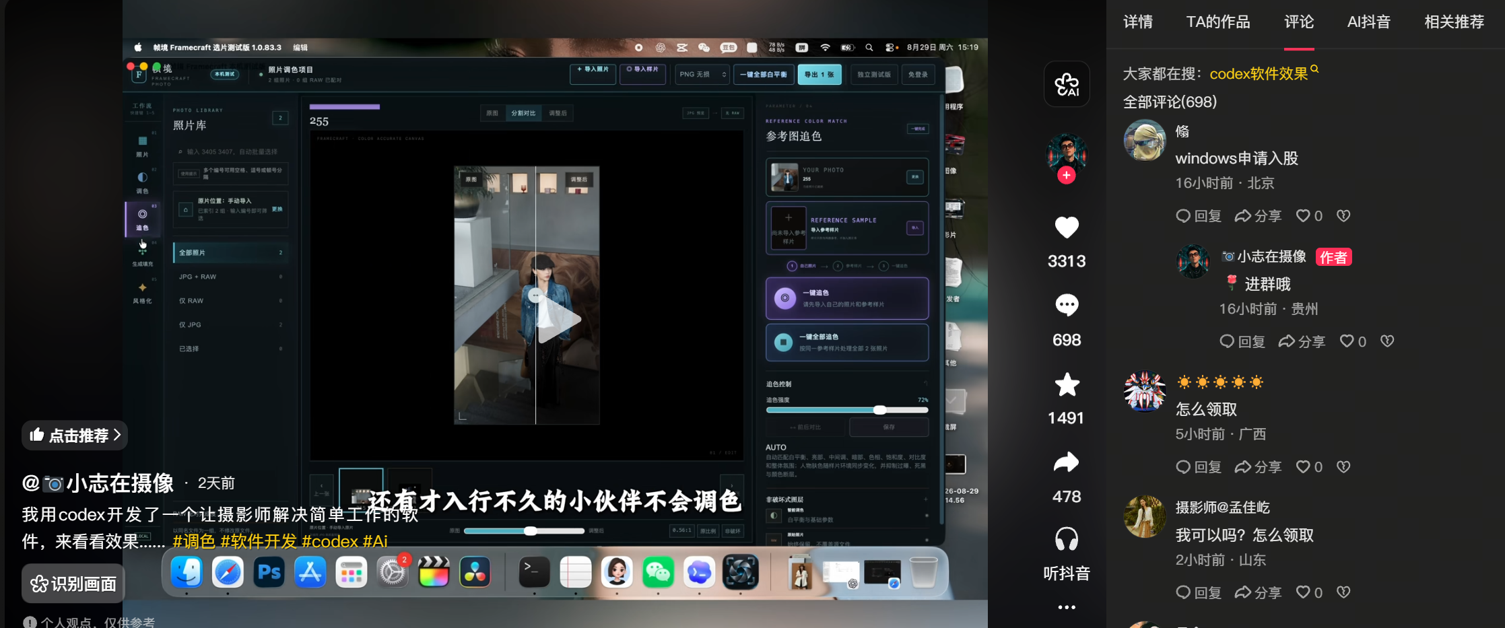Click the AI assistant icon above the avatar
Image resolution: width=1505 pixels, height=628 pixels.
coord(1067,84)
